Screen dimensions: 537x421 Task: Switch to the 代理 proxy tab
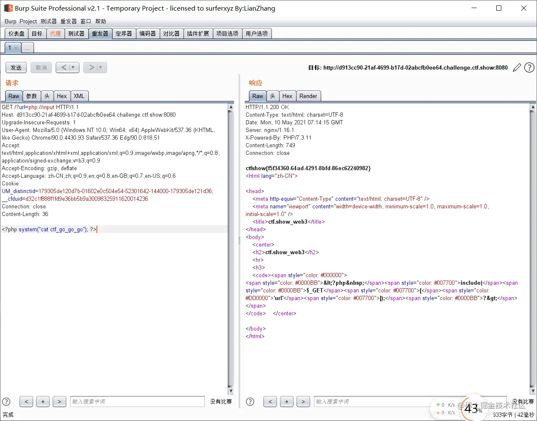pos(55,34)
